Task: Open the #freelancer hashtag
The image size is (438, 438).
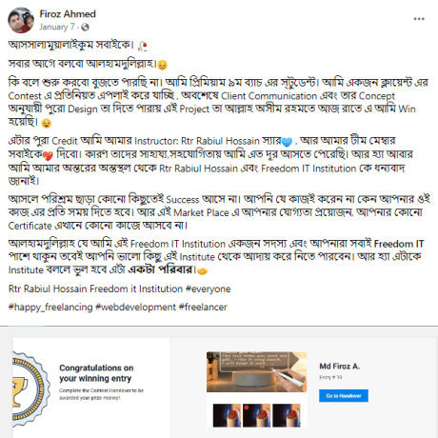Action: [203, 308]
